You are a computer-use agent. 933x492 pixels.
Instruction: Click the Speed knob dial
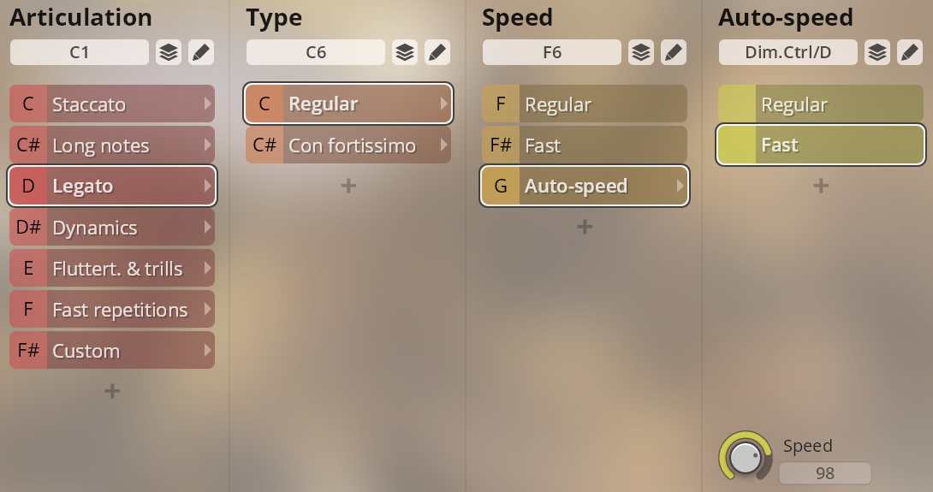click(x=746, y=456)
